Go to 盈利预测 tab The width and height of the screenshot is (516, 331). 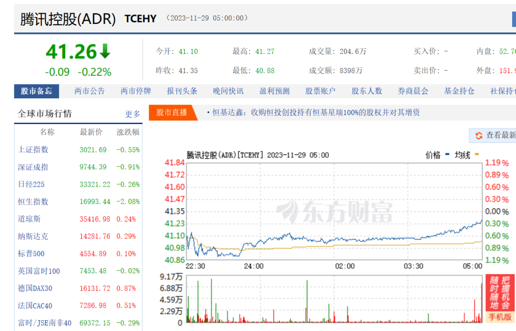(274, 91)
